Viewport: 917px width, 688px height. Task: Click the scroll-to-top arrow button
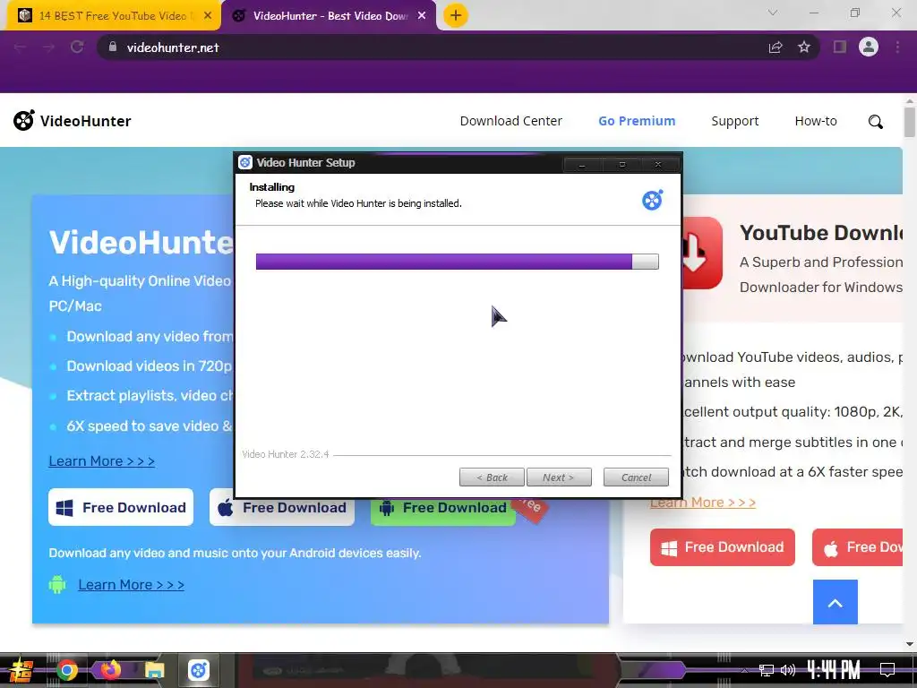(x=836, y=603)
